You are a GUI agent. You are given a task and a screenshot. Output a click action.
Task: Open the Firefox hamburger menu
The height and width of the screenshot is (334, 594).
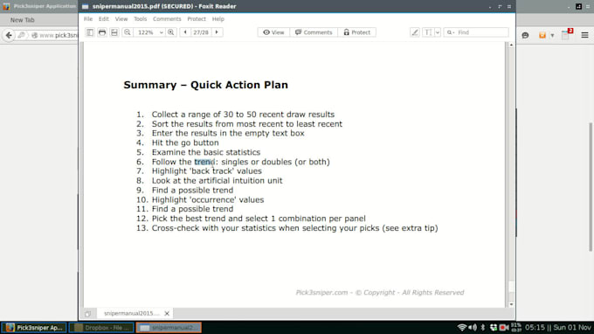tap(584, 35)
